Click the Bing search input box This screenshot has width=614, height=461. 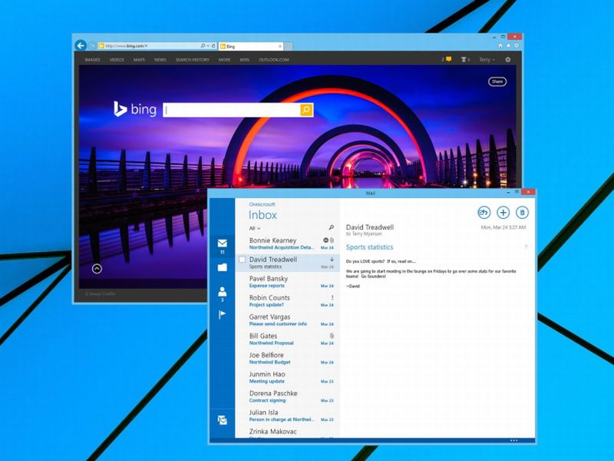click(x=232, y=110)
